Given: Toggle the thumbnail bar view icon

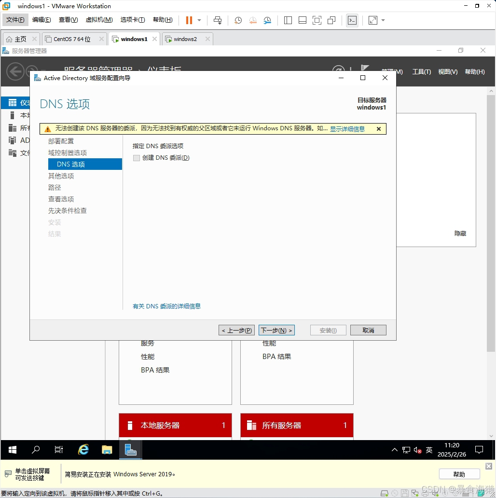Looking at the screenshot, I should point(303,20).
